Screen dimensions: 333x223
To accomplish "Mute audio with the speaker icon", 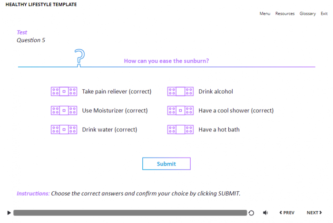I will [265, 213].
